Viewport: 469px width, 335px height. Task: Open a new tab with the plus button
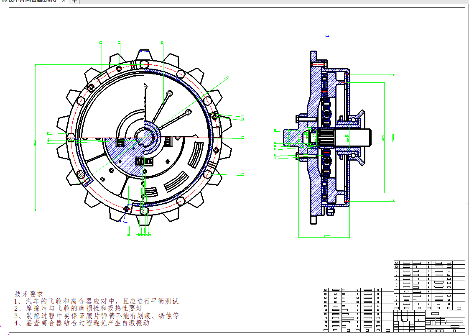pos(74,1)
